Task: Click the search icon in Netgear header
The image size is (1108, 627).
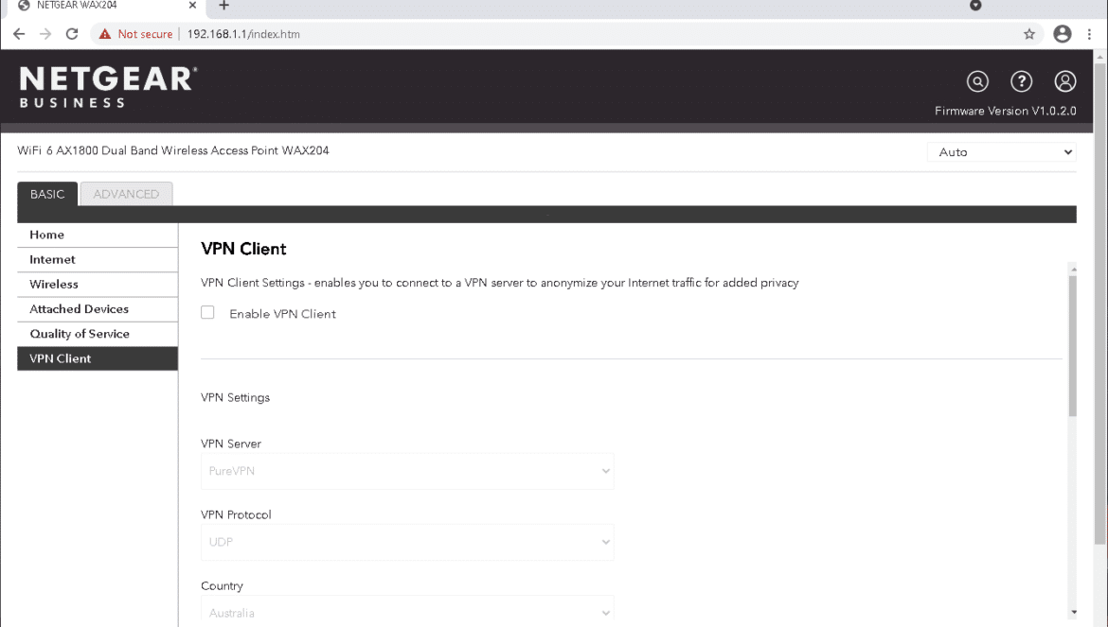Action: (x=977, y=82)
